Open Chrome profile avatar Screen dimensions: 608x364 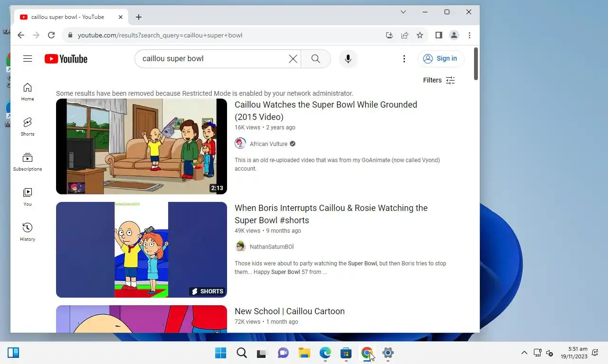pyautogui.click(x=454, y=35)
